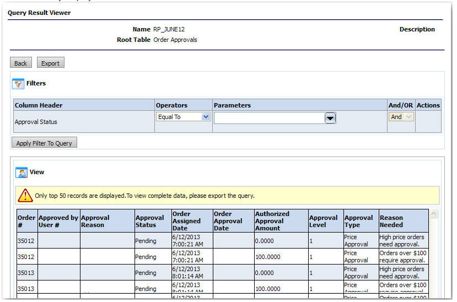Open the Equal To operators dropdown
457x302 pixels.
pyautogui.click(x=183, y=117)
